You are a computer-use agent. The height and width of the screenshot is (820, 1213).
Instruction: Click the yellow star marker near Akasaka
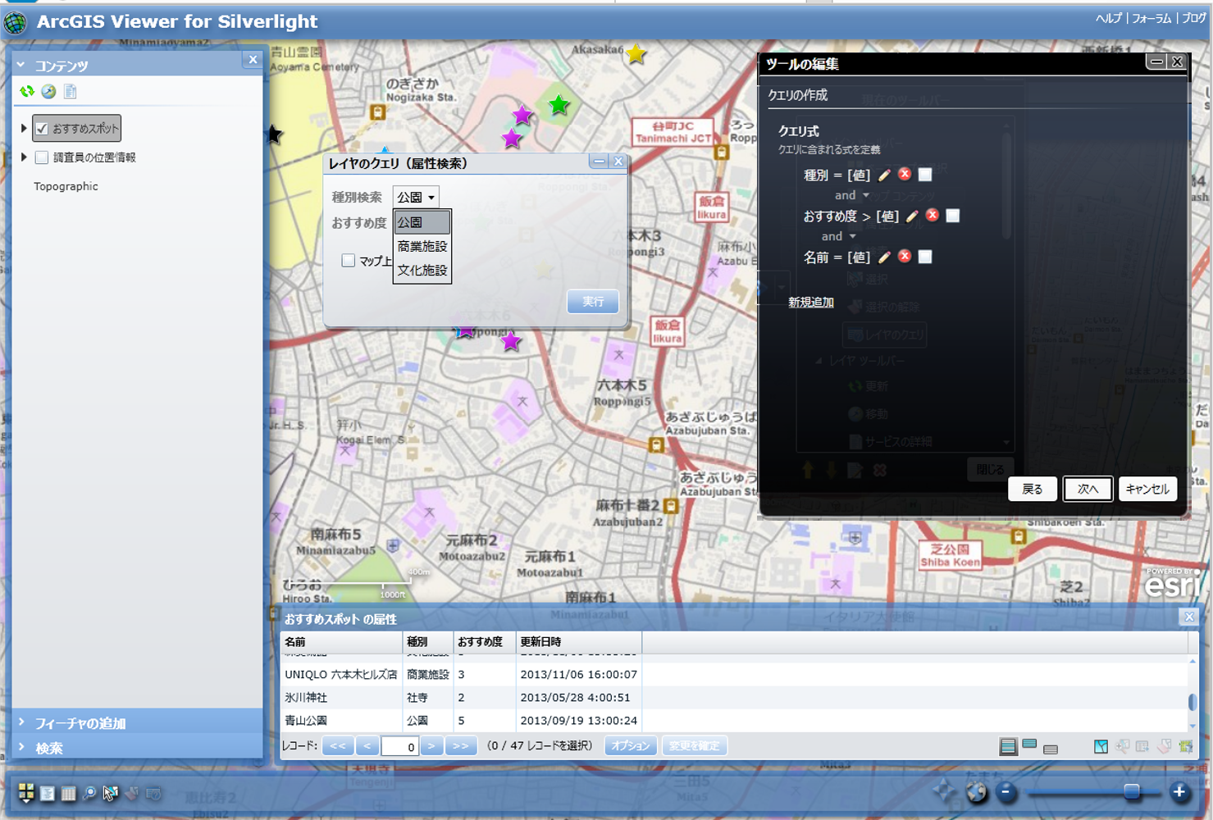click(x=636, y=54)
